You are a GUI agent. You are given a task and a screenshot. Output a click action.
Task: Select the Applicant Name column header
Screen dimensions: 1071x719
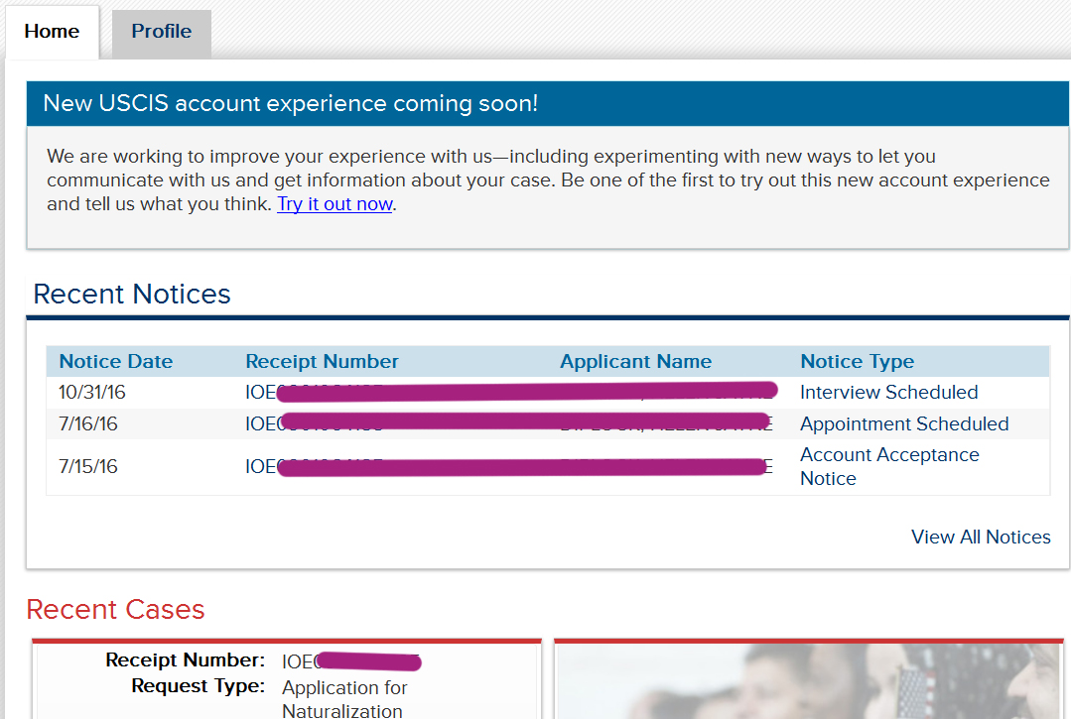pos(635,361)
